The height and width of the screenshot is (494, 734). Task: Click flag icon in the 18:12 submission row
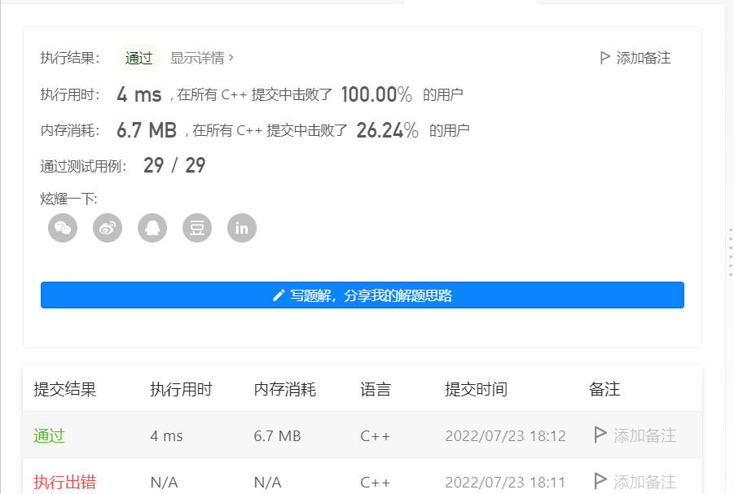pyautogui.click(x=600, y=435)
